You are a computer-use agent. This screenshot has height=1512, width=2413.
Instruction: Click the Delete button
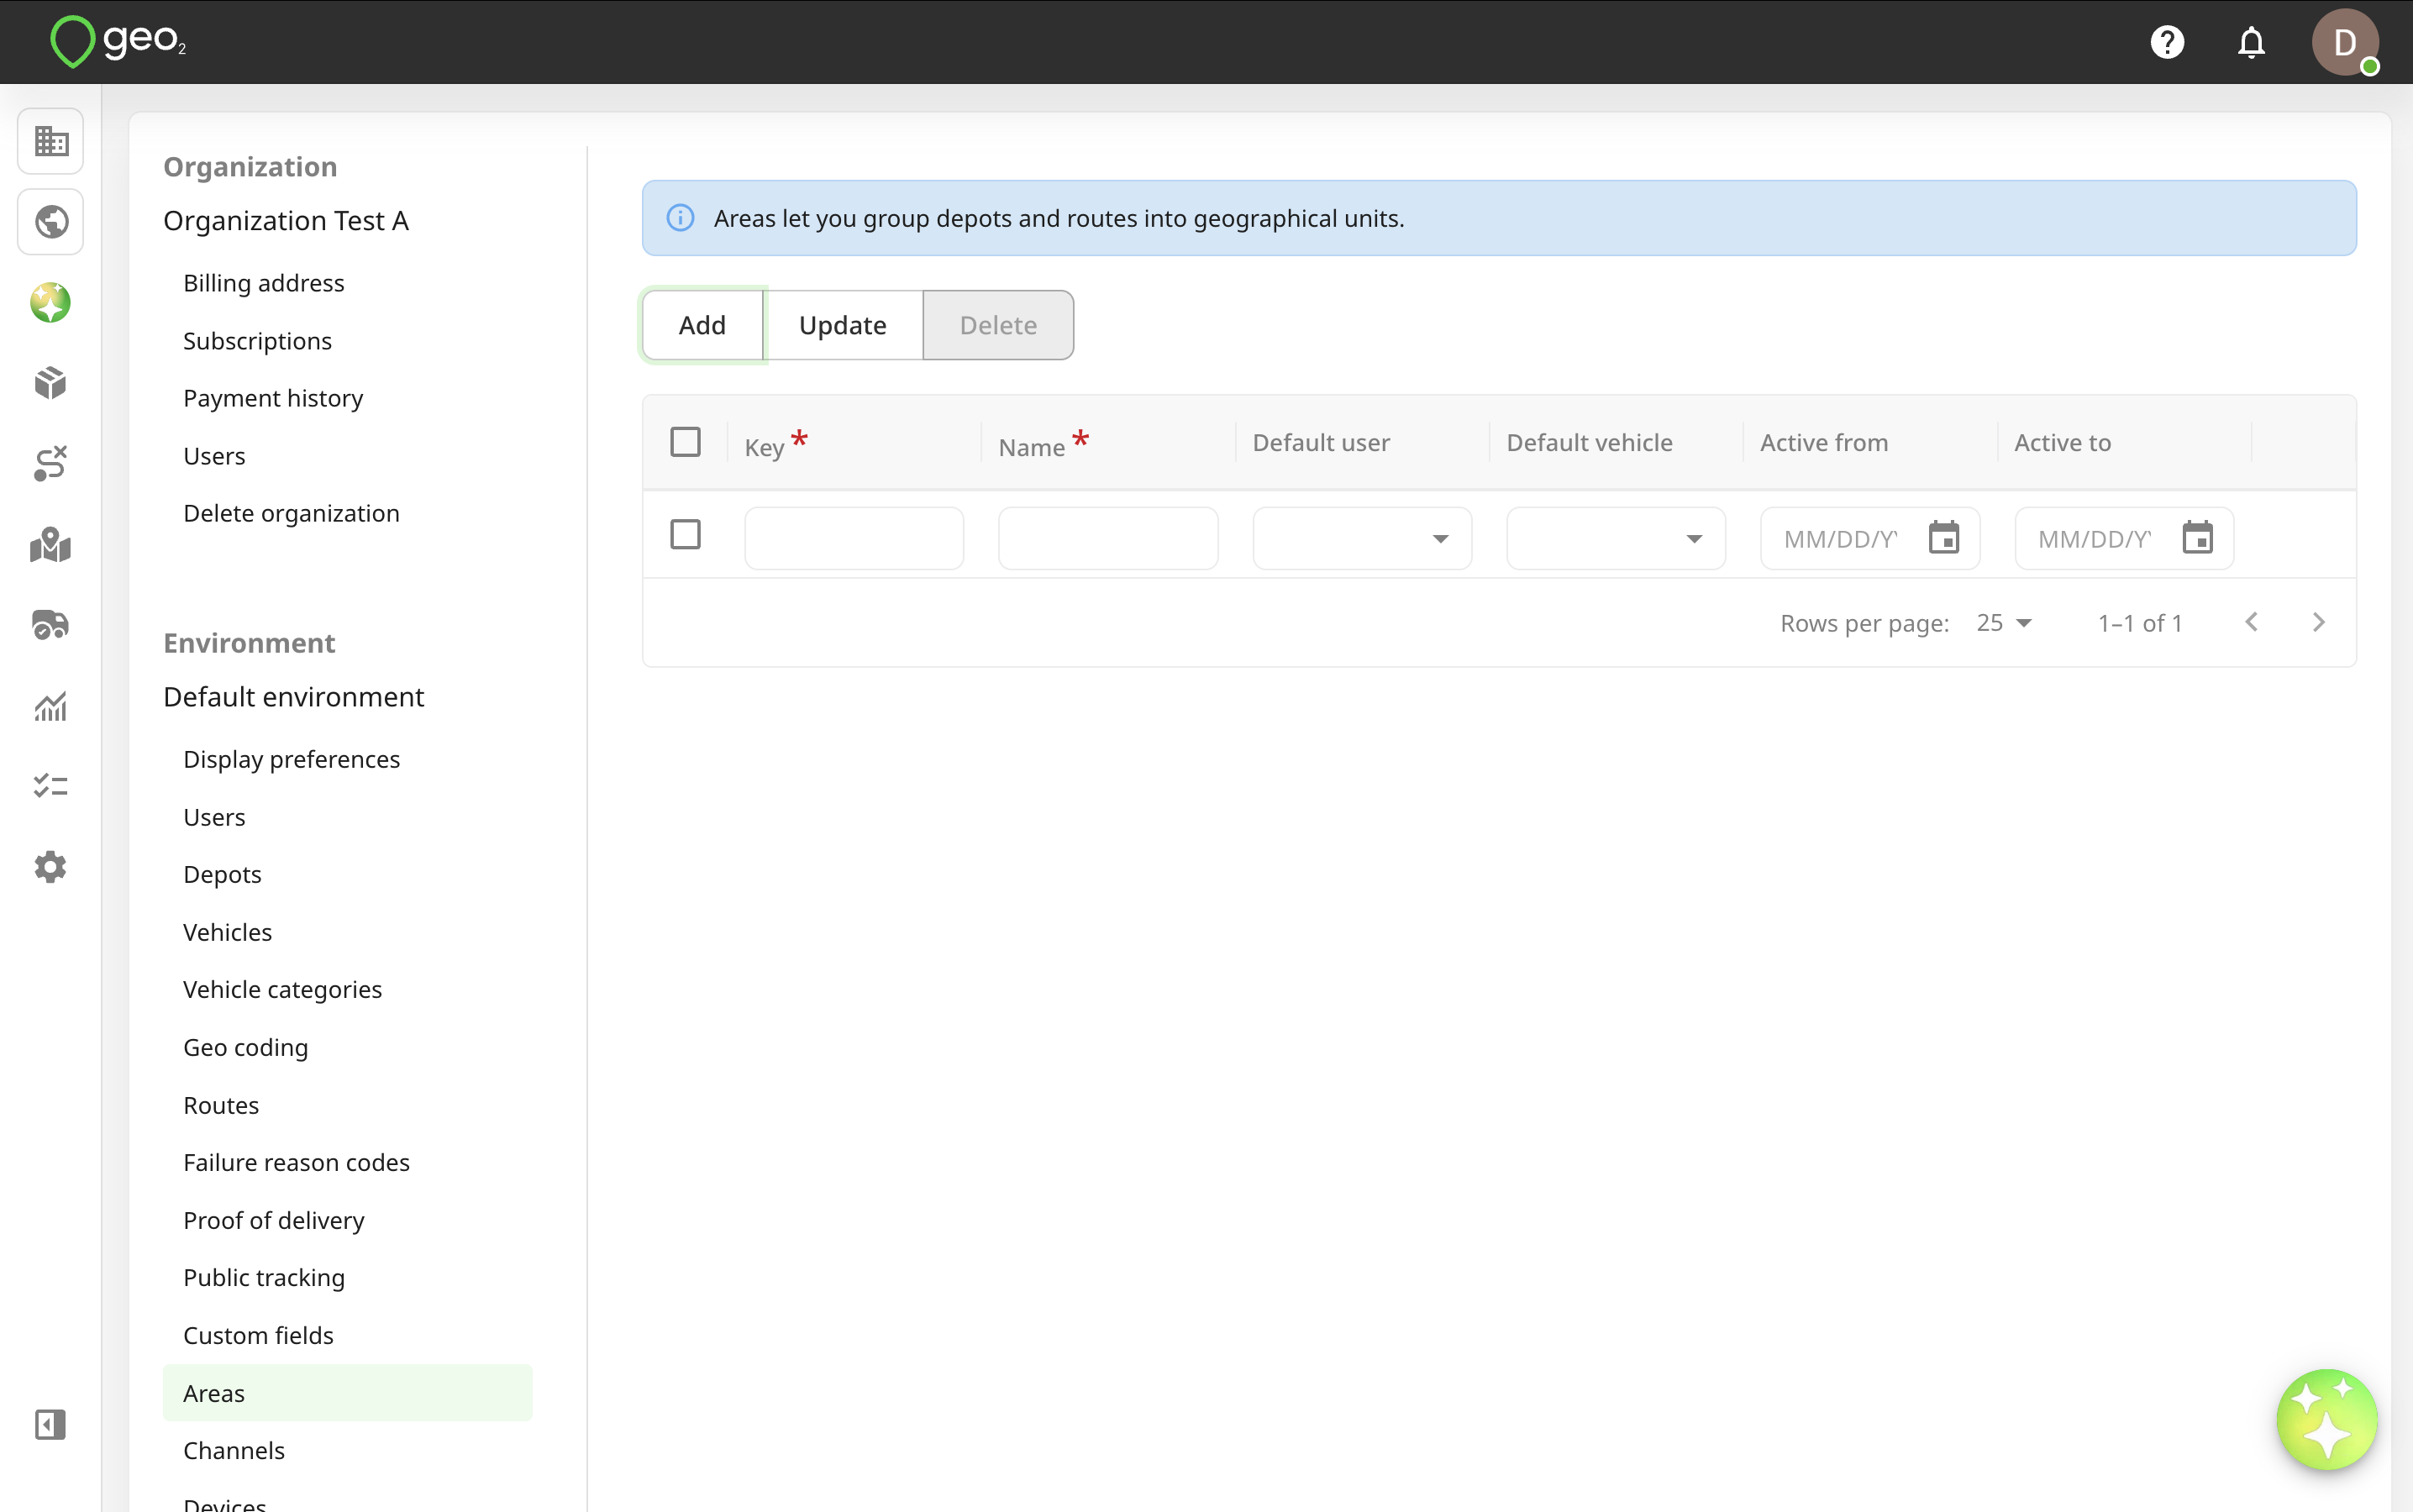click(x=998, y=325)
